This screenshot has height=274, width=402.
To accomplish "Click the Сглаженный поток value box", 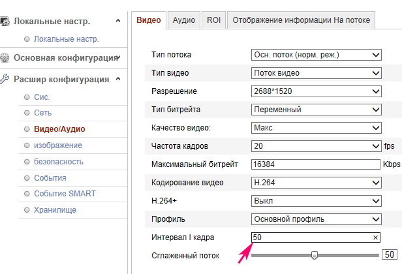I will pos(390,254).
